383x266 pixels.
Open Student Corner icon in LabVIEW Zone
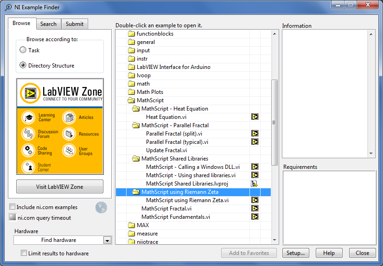(x=28, y=167)
